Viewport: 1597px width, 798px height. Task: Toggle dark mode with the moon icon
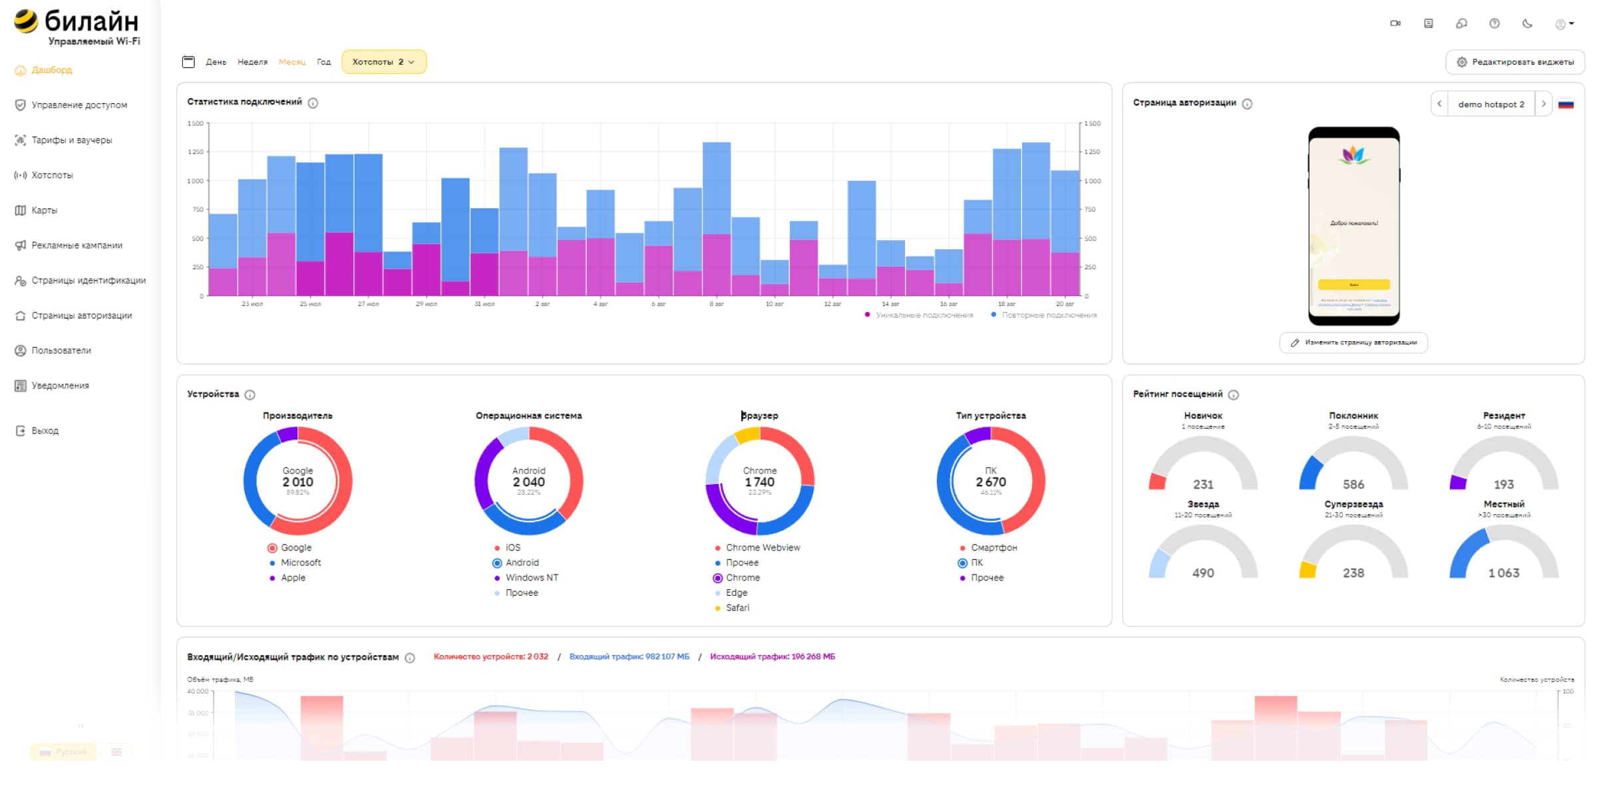pos(1527,23)
